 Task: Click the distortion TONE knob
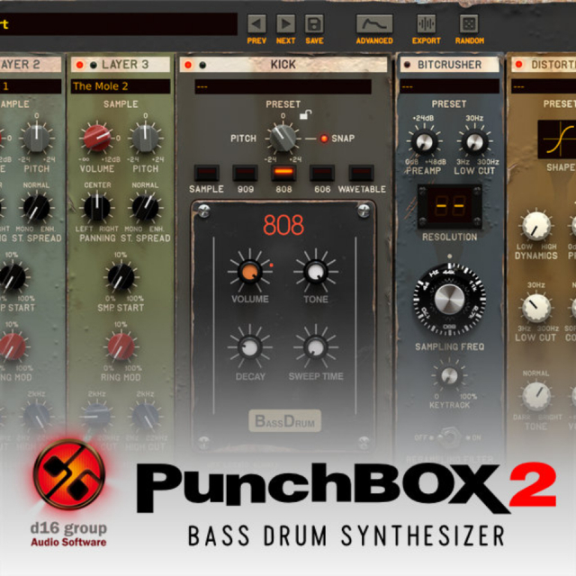(x=536, y=396)
